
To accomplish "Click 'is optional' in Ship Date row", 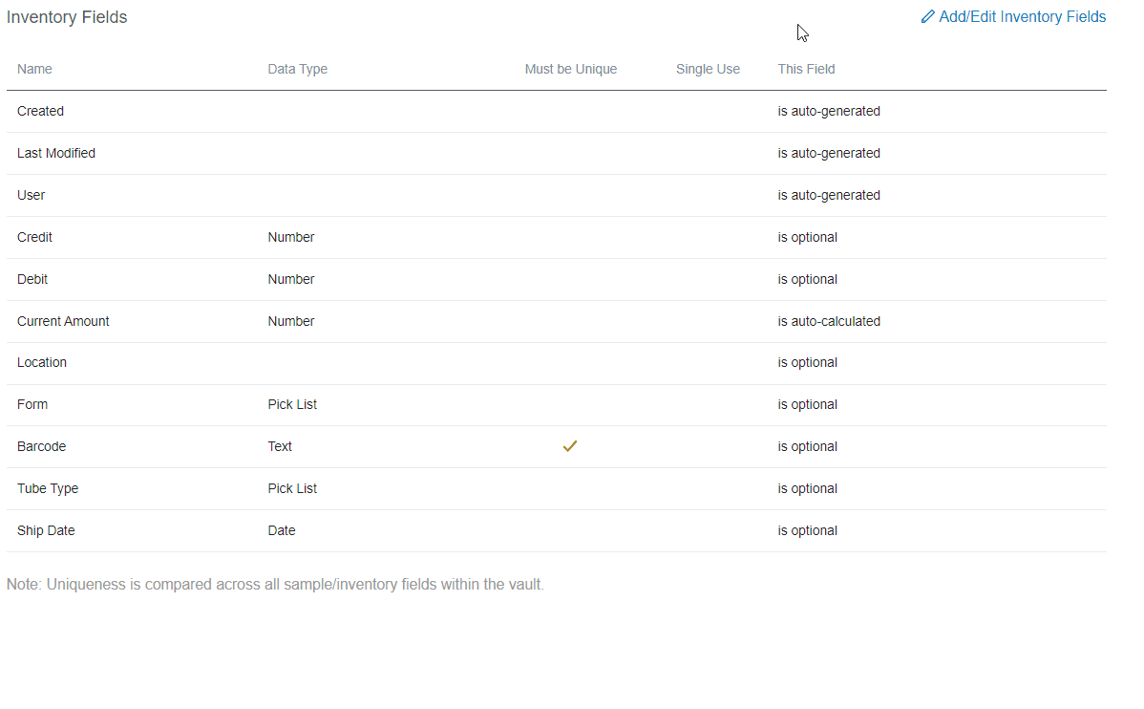I will pos(808,531).
